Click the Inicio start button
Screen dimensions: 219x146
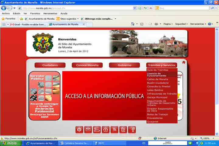[x=10, y=143]
